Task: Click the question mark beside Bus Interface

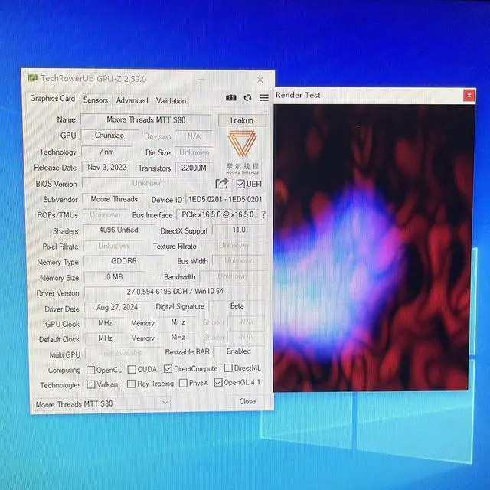Action: [263, 214]
